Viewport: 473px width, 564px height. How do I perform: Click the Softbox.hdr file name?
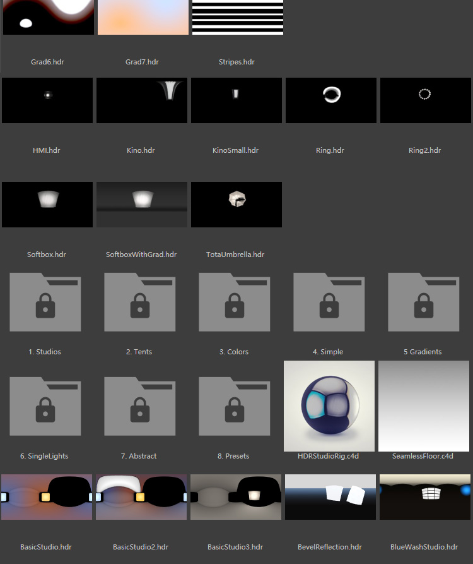(x=46, y=255)
